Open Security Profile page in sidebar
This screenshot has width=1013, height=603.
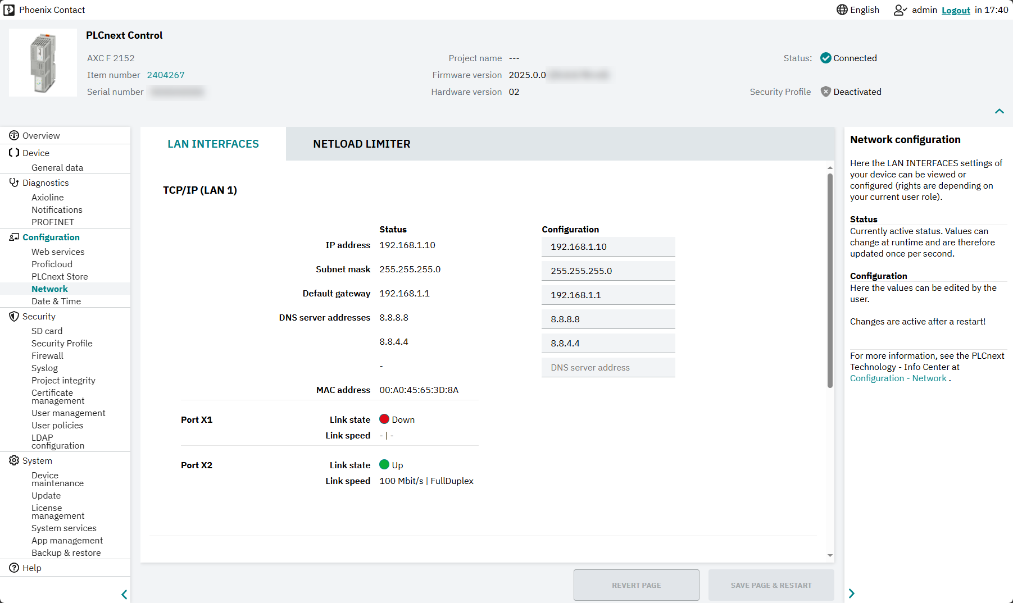click(x=62, y=343)
